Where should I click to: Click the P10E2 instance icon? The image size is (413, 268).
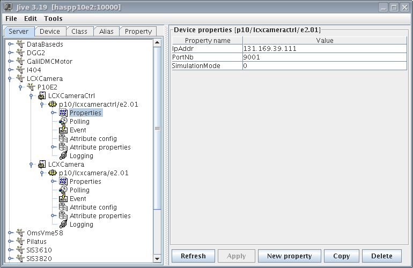(31, 87)
